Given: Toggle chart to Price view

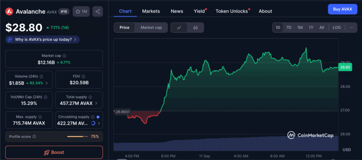Looking at the screenshot, I should coord(124,27).
